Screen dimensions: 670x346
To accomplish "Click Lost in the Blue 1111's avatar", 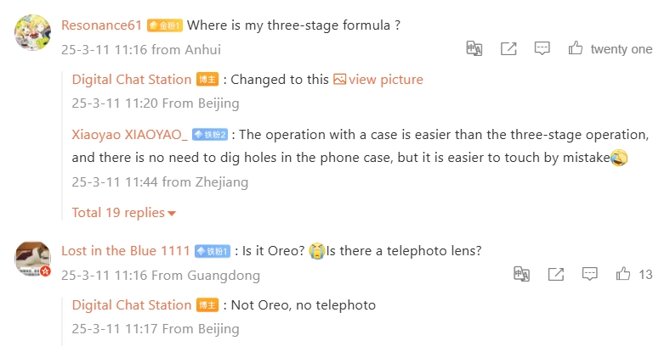I will coord(32,258).
